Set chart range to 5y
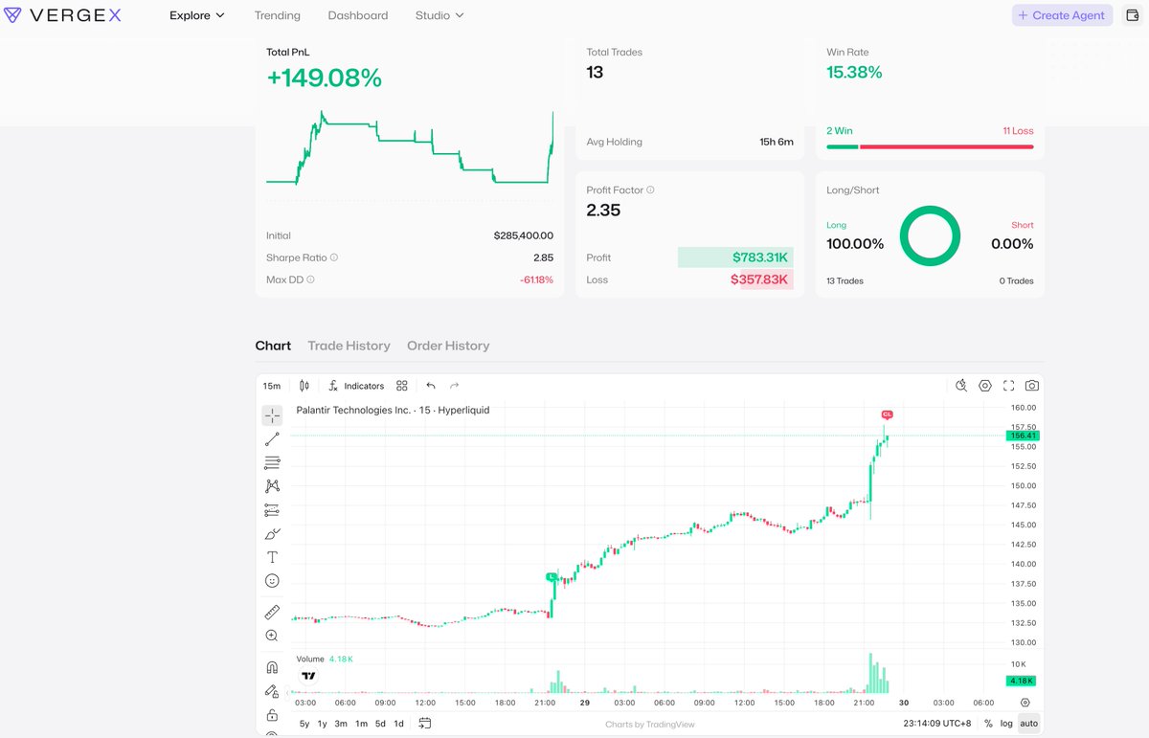This screenshot has width=1149, height=738. 304,724
